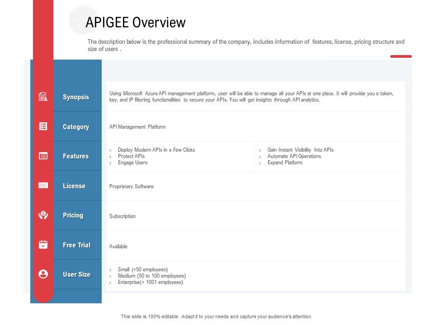This screenshot has width=434, height=325.
Task: Select the Category table icon
Action: pos(43,126)
